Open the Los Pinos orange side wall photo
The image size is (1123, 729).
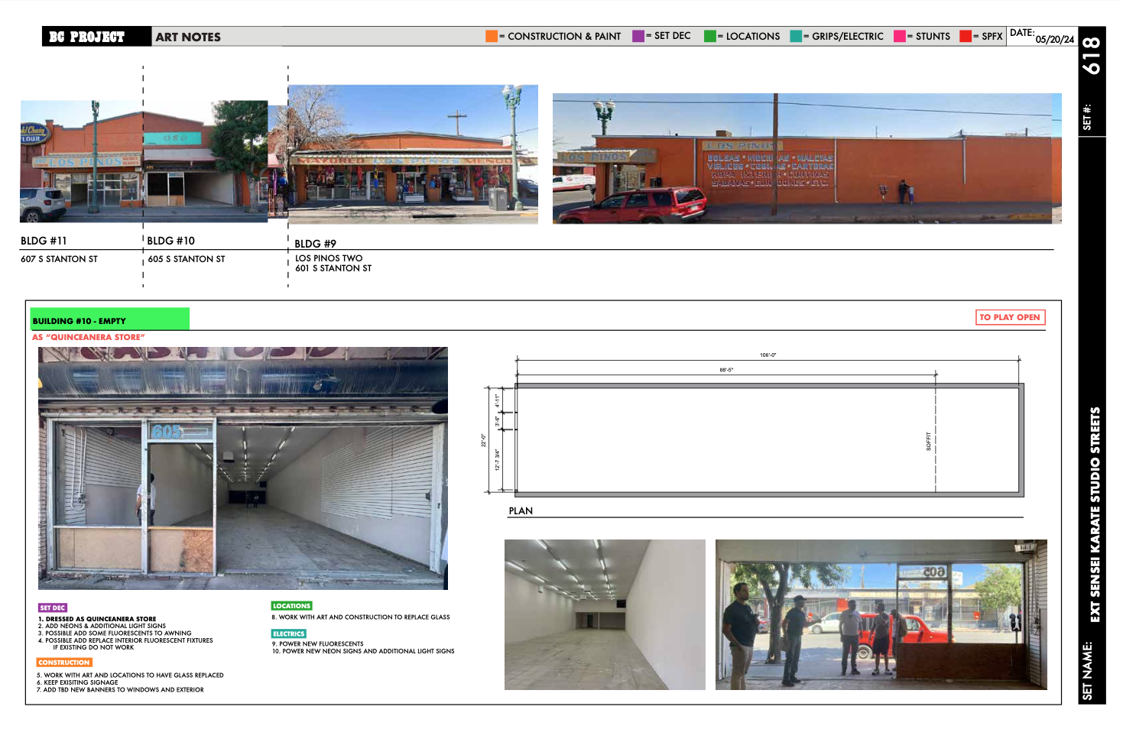(x=807, y=158)
